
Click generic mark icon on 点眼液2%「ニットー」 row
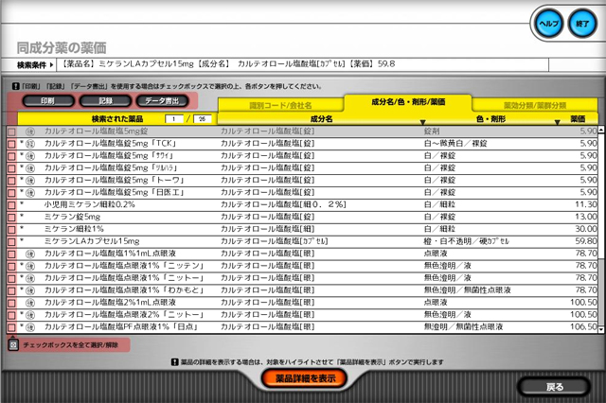(x=30, y=315)
